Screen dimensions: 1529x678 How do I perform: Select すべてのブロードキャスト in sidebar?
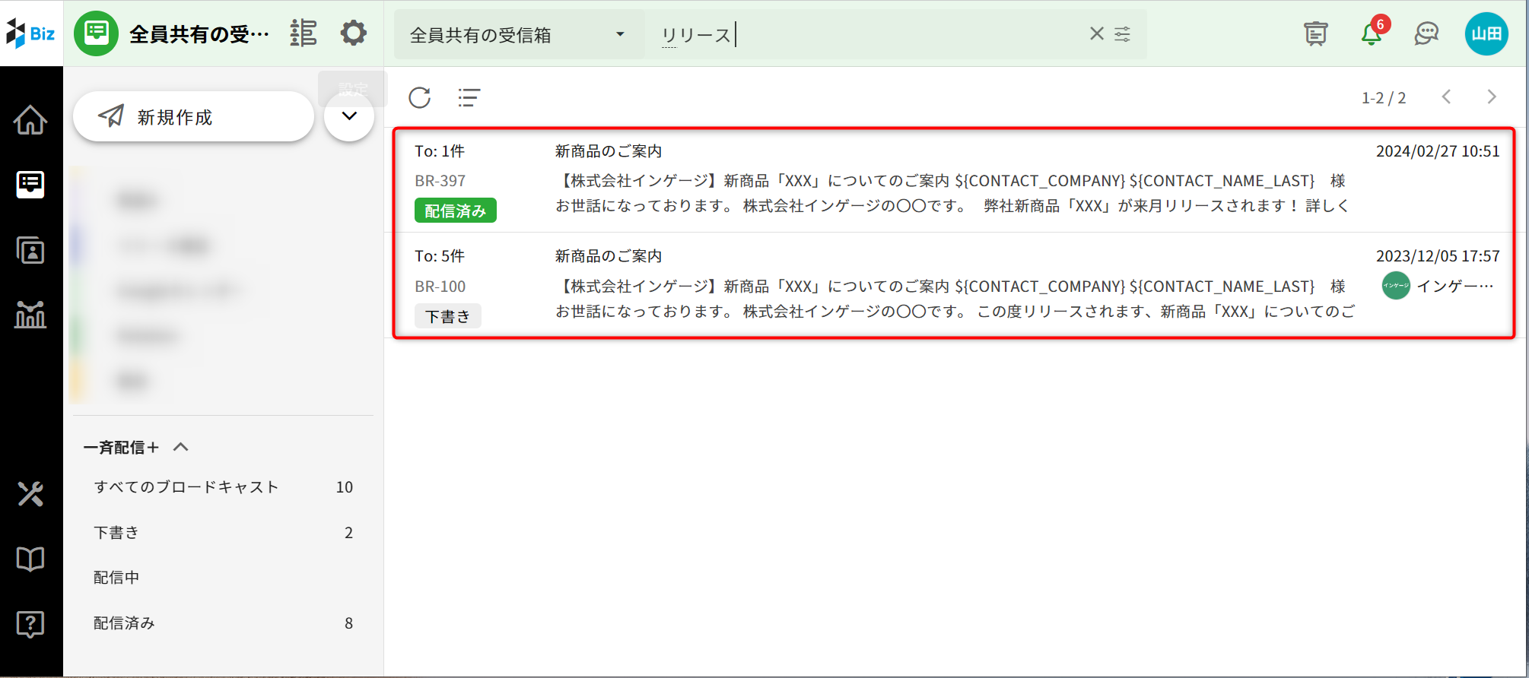[x=186, y=487]
